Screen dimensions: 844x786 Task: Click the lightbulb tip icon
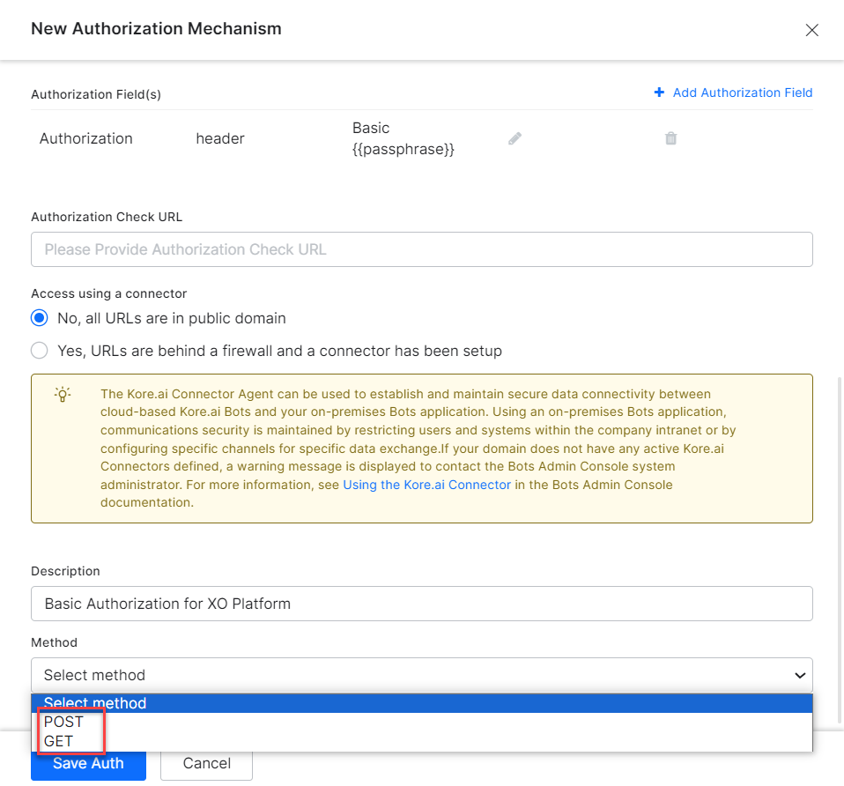pyautogui.click(x=63, y=395)
